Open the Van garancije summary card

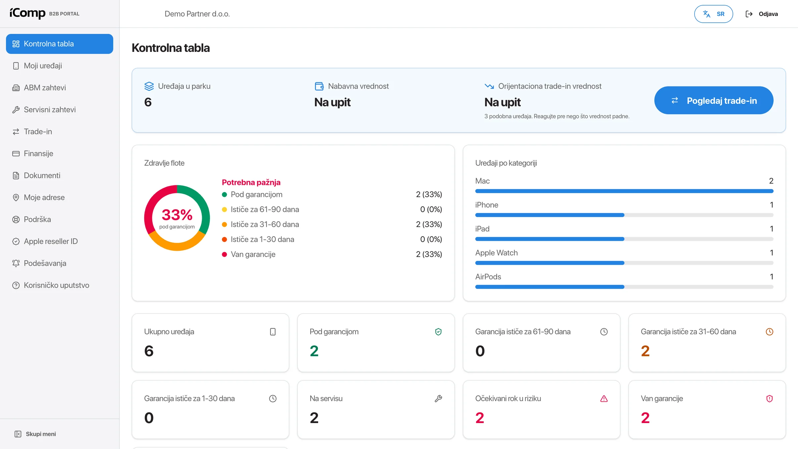(x=707, y=410)
